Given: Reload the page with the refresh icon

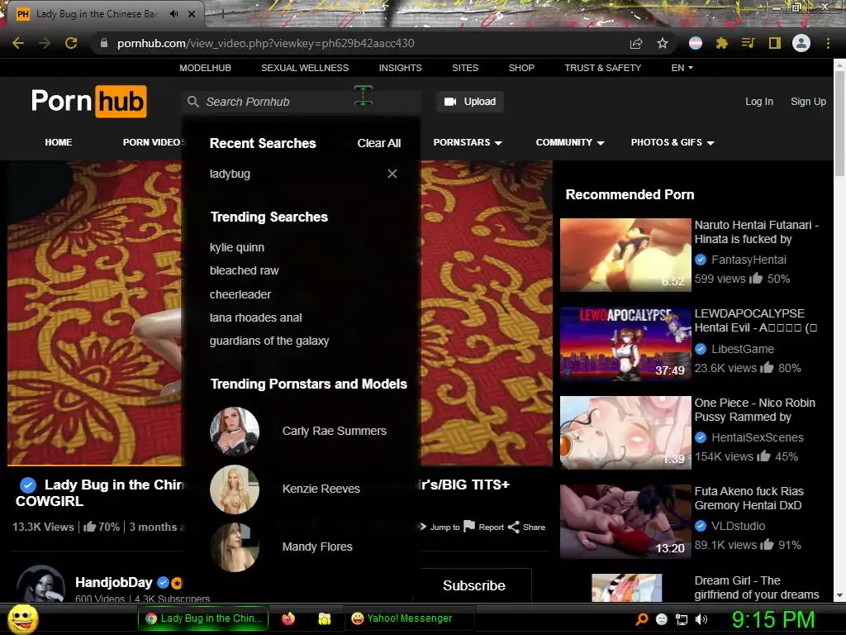Looking at the screenshot, I should (71, 43).
